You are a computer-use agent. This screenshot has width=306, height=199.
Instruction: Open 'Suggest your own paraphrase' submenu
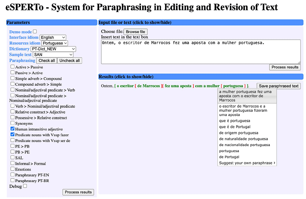247,163
